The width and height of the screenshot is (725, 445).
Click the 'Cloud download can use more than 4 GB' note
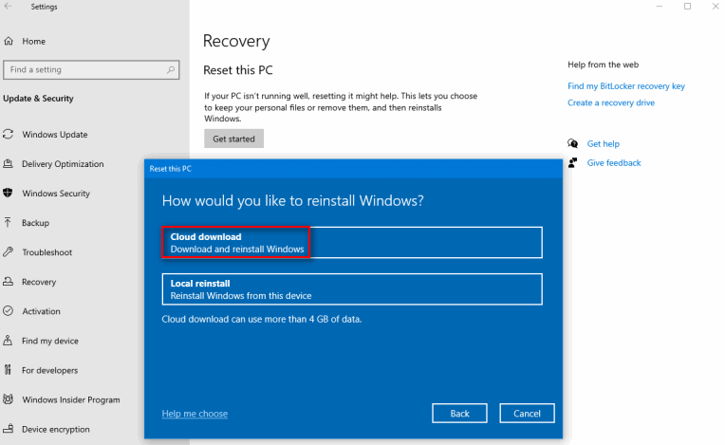(262, 320)
